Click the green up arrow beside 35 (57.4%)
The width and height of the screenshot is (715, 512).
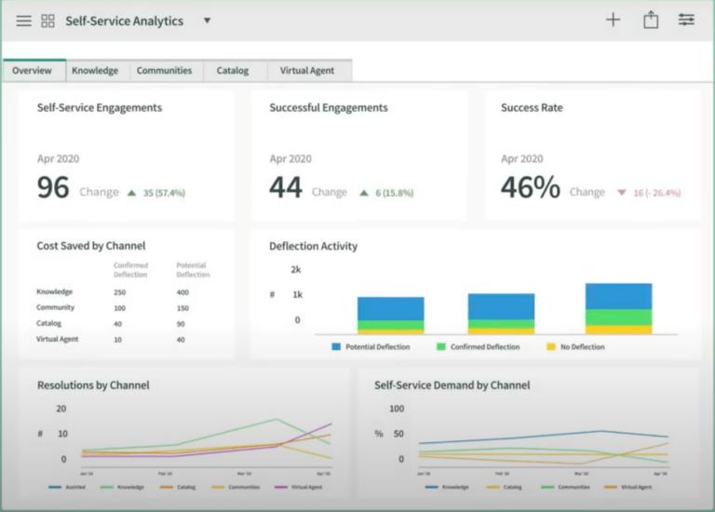click(132, 193)
